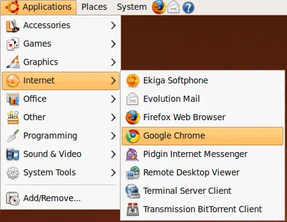Open the Help question mark icon

tap(188, 7)
